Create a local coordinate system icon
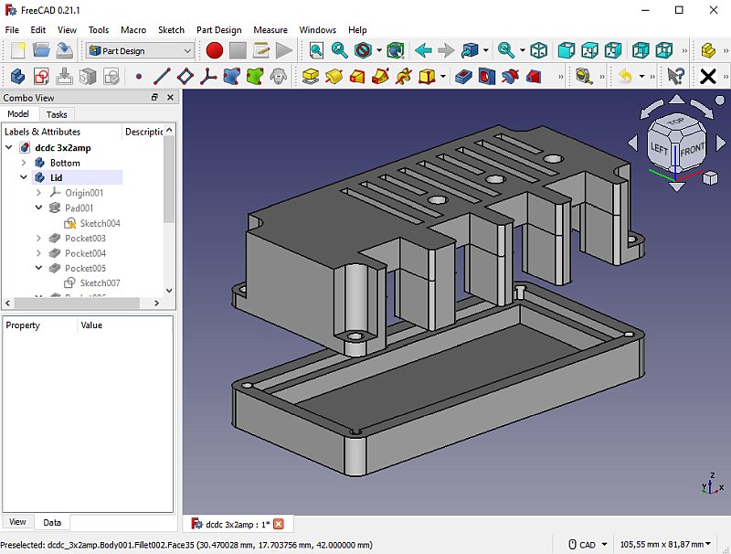This screenshot has height=554, width=731. pyautogui.click(x=208, y=76)
